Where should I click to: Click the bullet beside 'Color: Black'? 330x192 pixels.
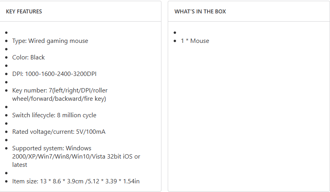(x=6, y=57)
